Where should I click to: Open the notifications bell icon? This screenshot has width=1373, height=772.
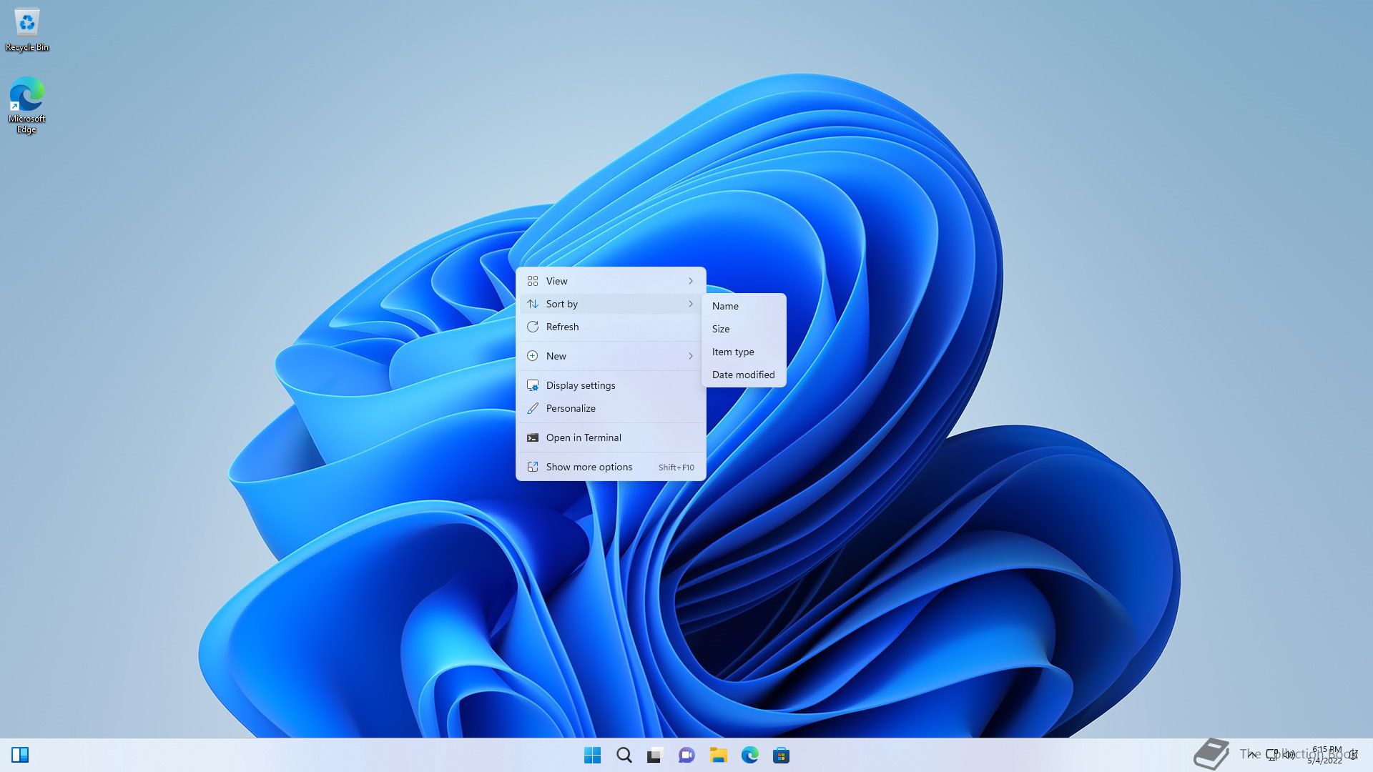(x=1354, y=755)
